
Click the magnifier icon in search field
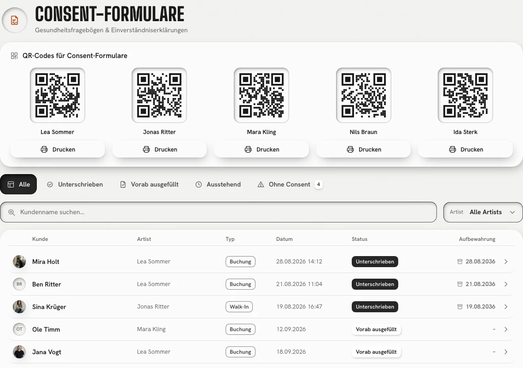click(12, 212)
